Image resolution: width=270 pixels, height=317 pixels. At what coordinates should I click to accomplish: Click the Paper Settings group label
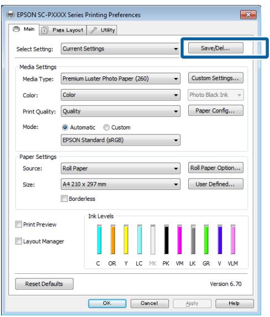click(x=38, y=157)
